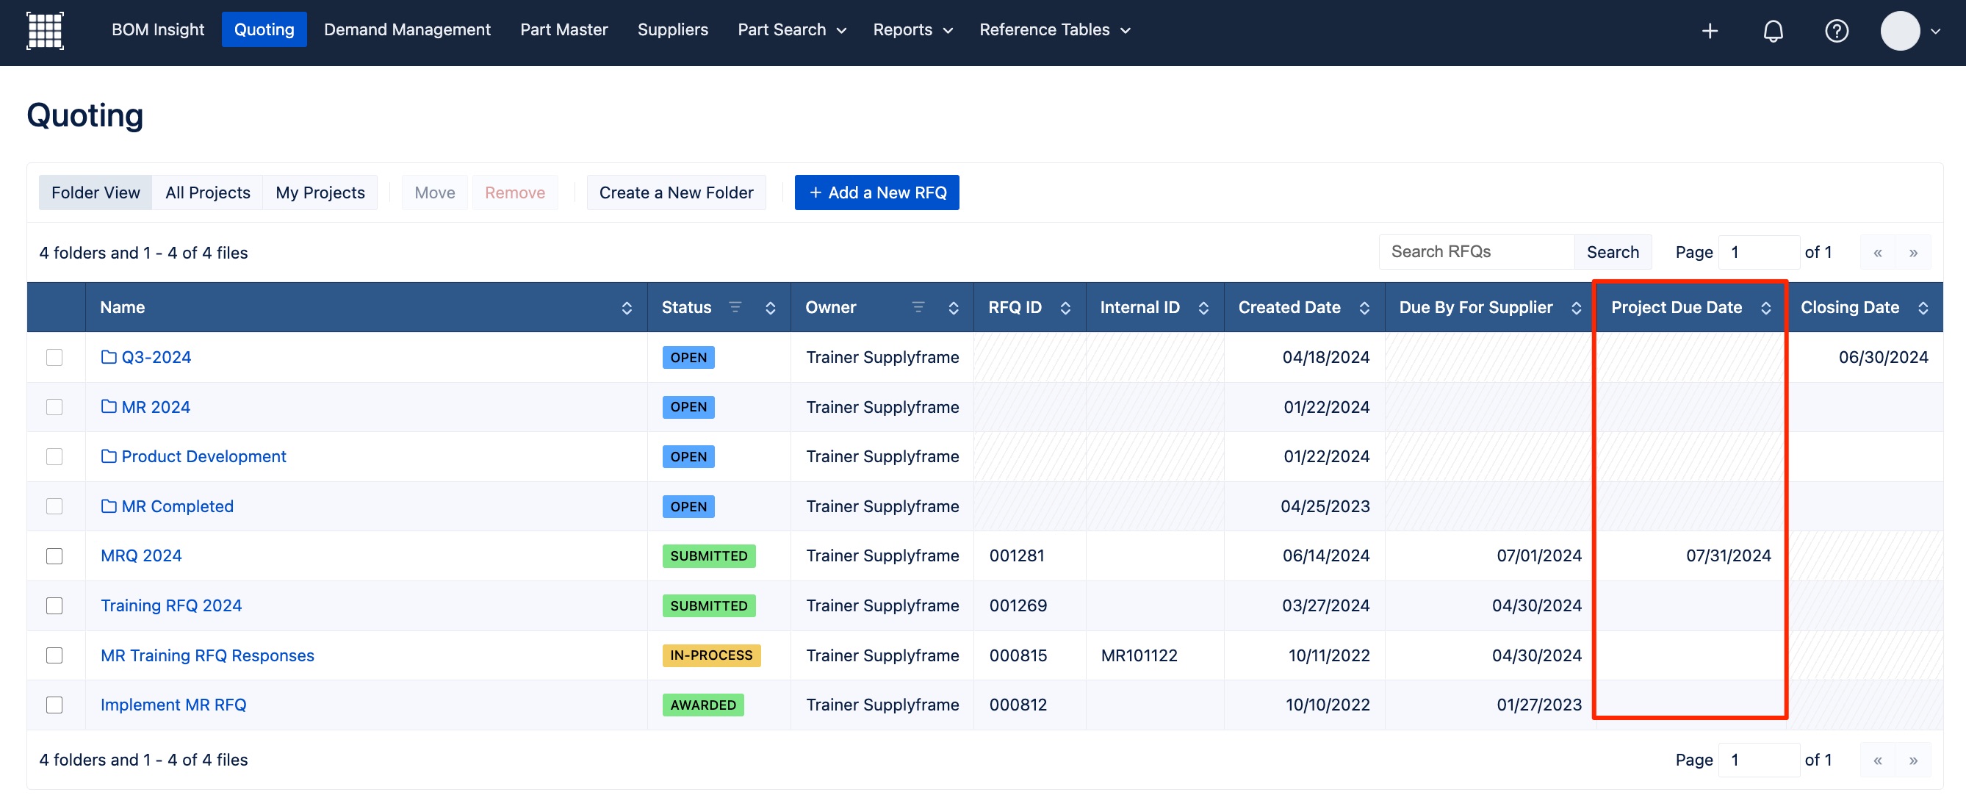Expand the Part Search menu
This screenshot has height=795, width=1966.
coord(791,29)
